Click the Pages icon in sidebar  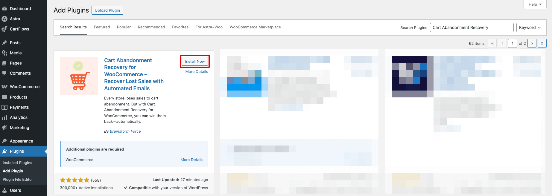4,63
